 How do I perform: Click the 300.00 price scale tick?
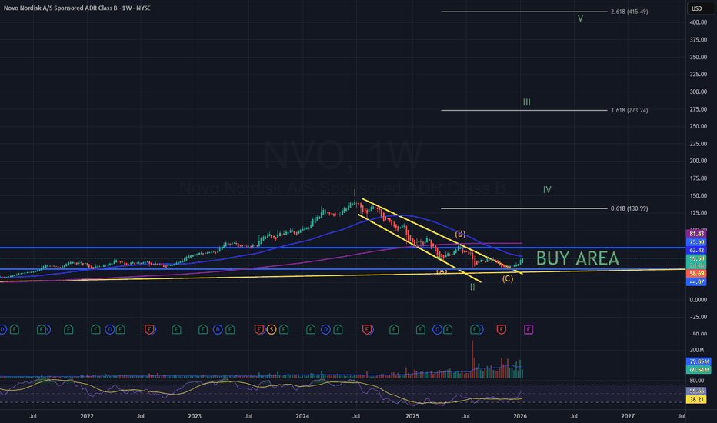[x=699, y=92]
